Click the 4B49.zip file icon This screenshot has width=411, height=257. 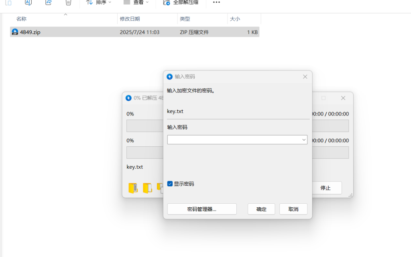15,32
